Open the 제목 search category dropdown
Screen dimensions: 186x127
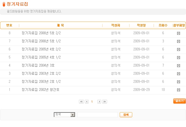[x=72, y=115]
